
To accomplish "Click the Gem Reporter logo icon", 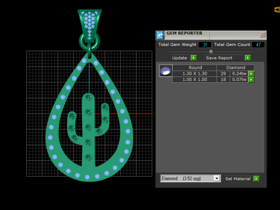I will tap(160, 35).
